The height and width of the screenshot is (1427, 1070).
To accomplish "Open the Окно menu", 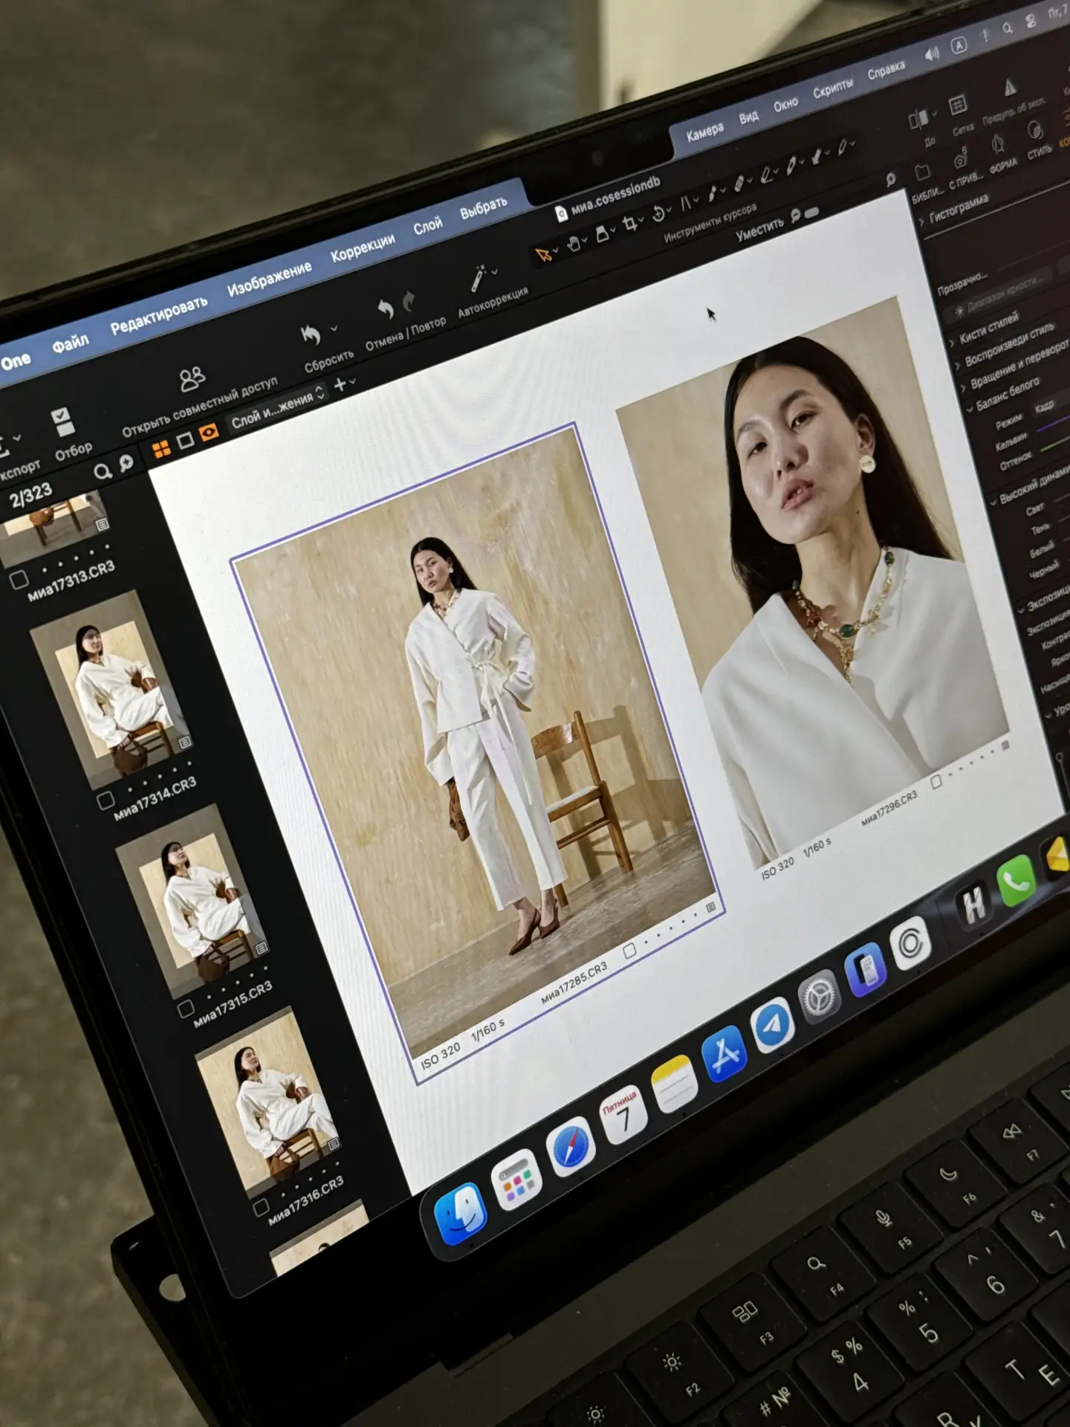I will 785,105.
